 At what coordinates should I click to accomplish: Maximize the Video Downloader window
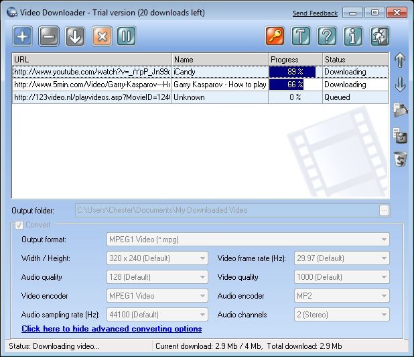(375, 13)
